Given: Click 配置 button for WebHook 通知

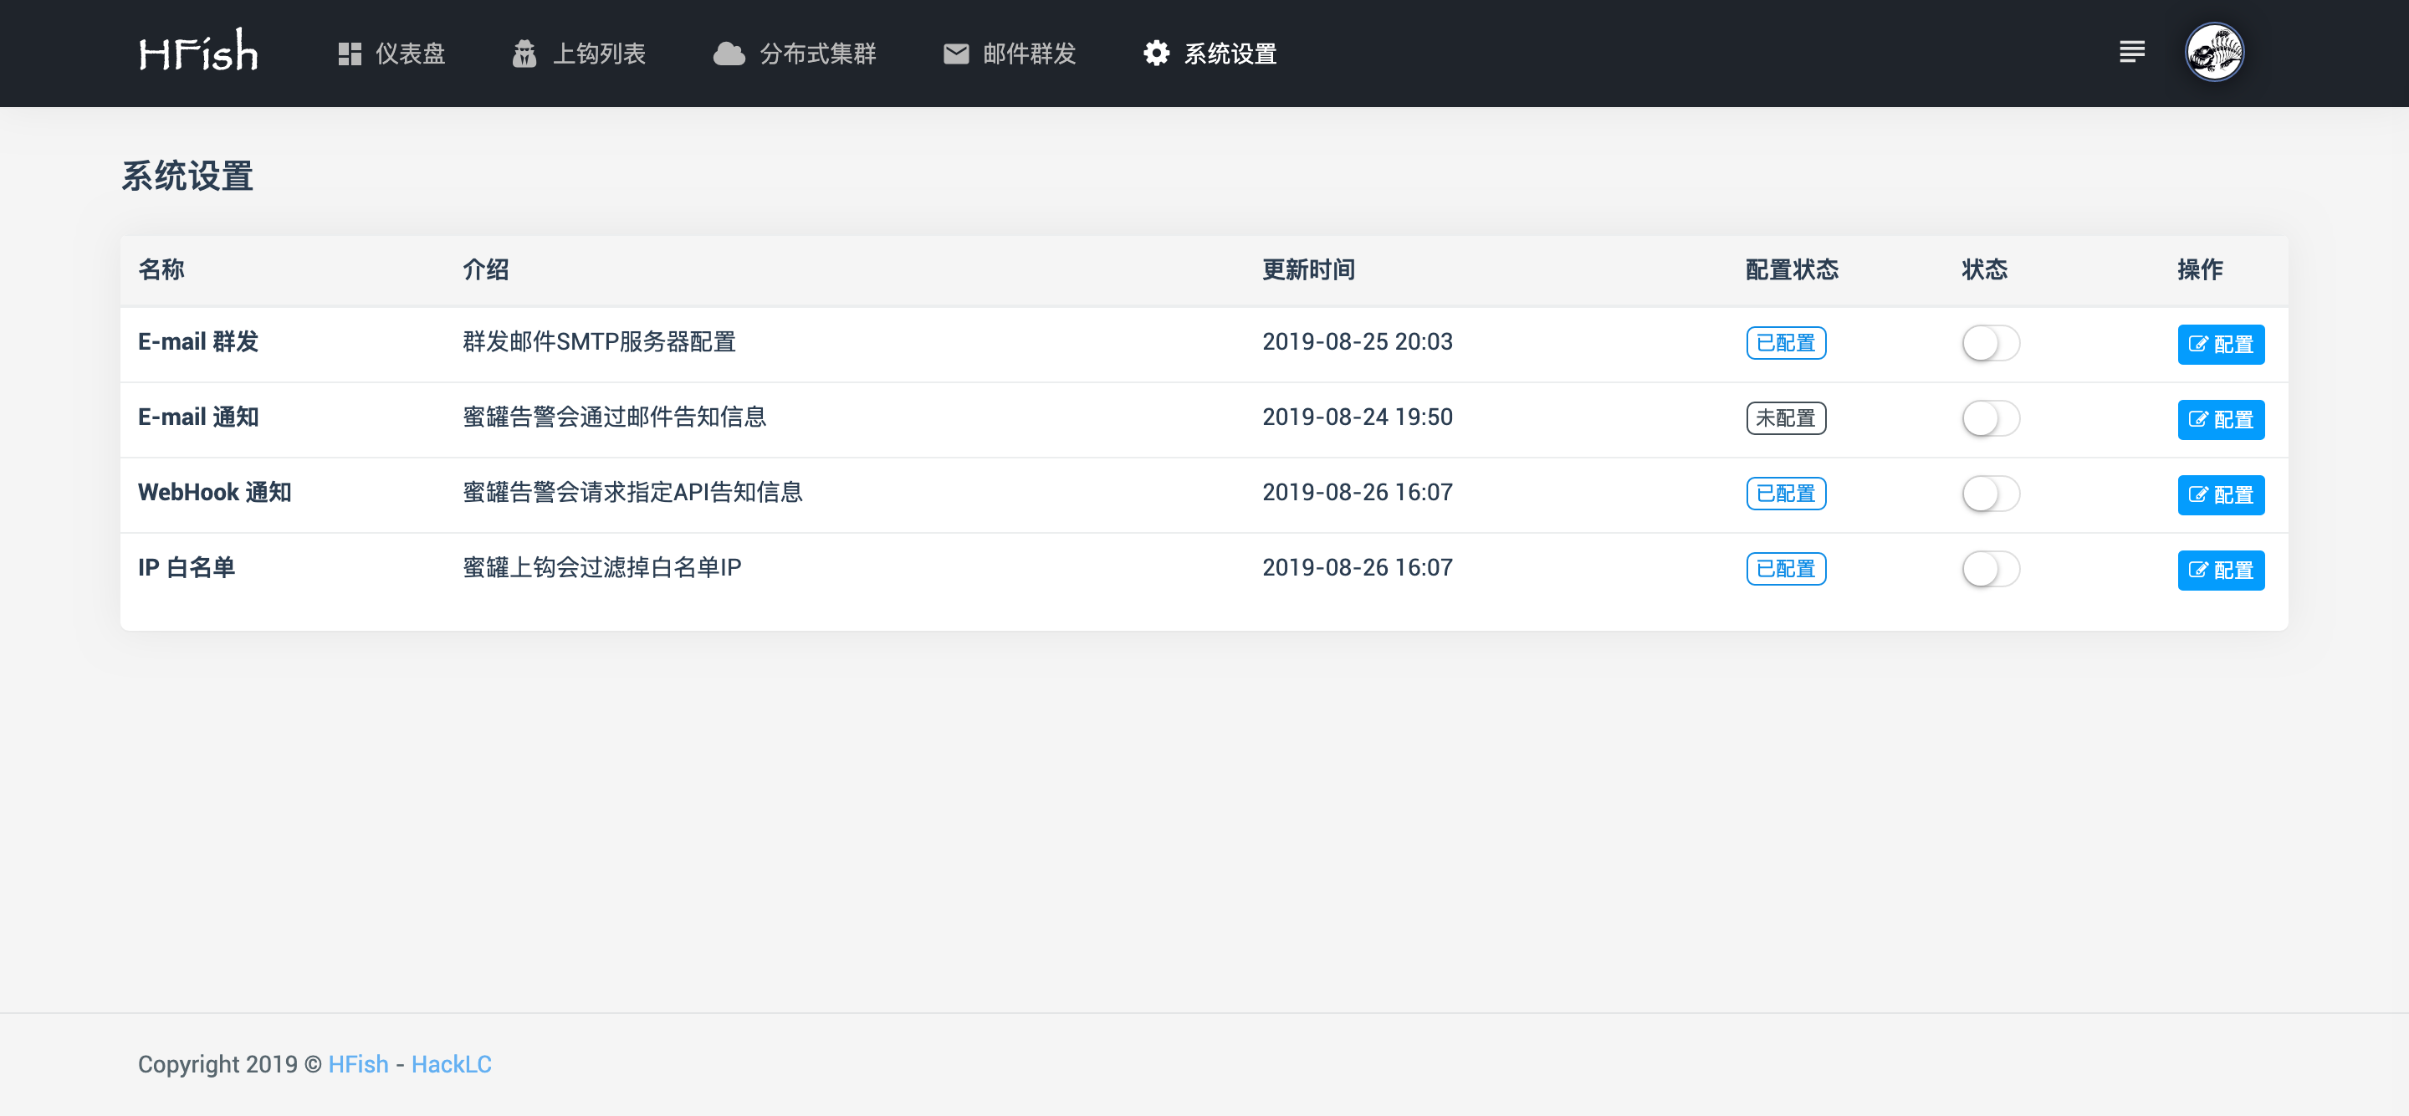Looking at the screenshot, I should pyautogui.click(x=2220, y=495).
